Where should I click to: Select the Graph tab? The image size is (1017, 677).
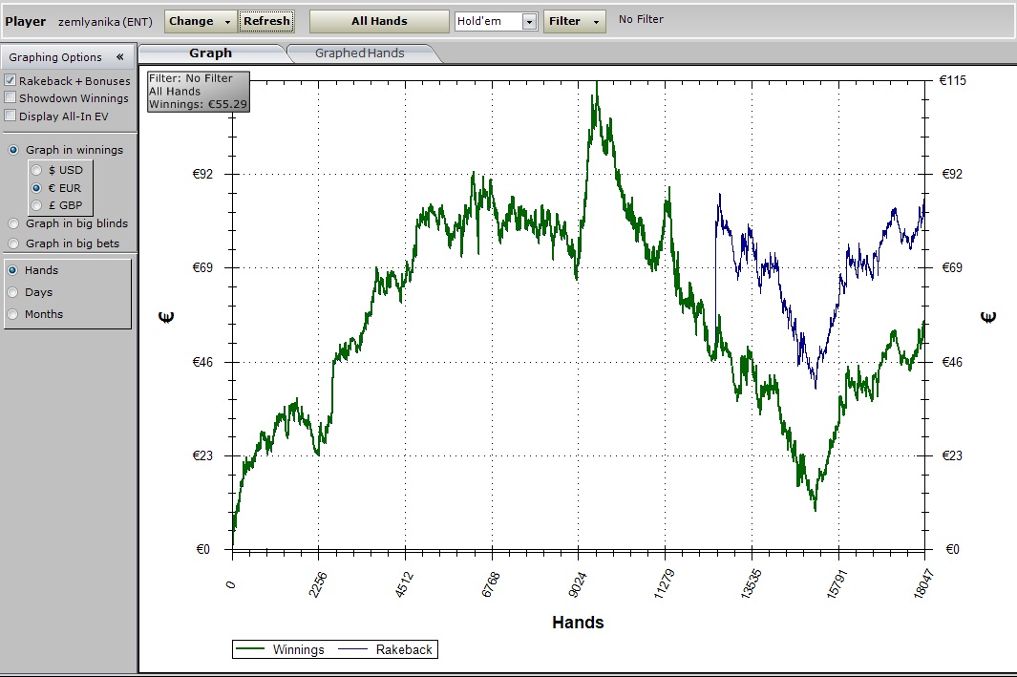pyautogui.click(x=210, y=53)
